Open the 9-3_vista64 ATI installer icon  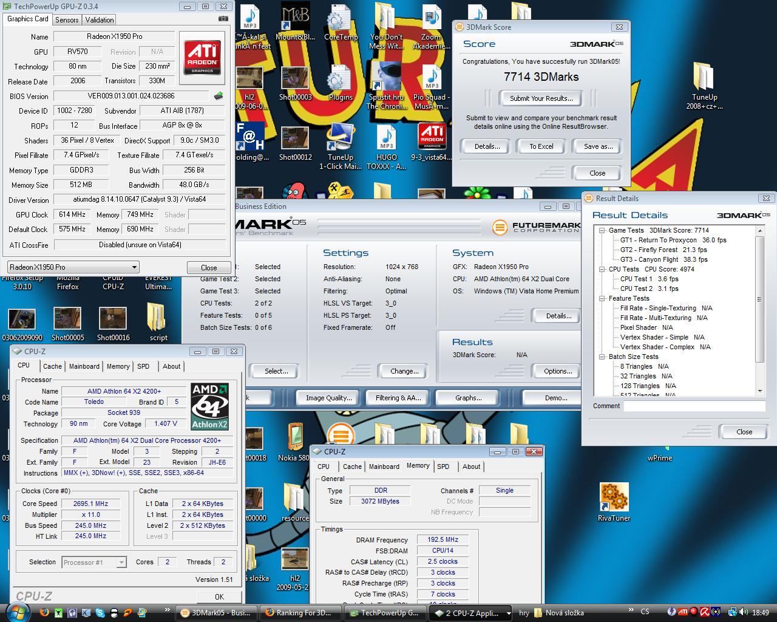point(432,142)
